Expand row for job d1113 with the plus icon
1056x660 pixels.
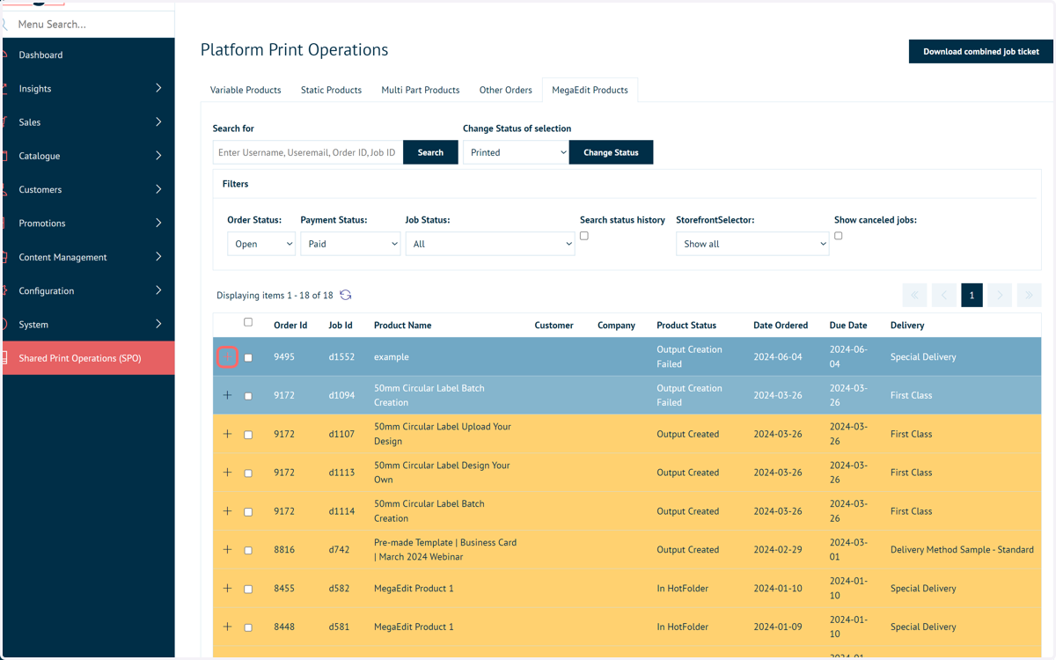[227, 473]
